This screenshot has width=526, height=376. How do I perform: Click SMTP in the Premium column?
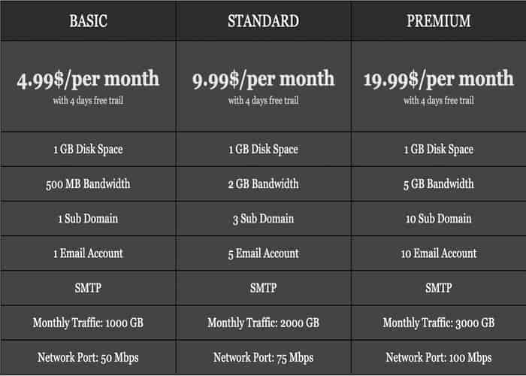pyautogui.click(x=439, y=288)
